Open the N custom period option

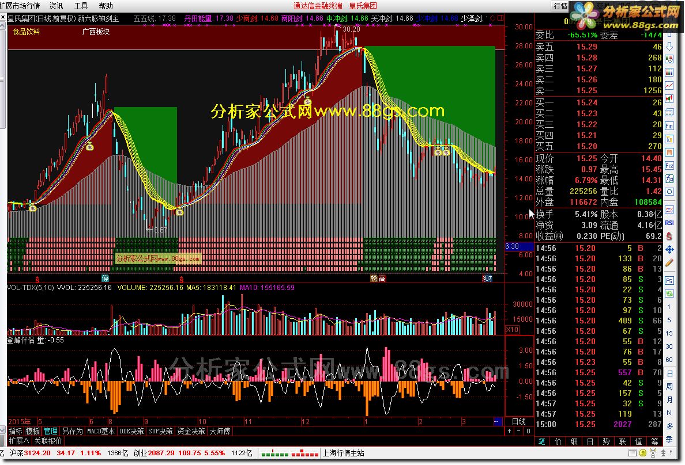click(x=669, y=413)
